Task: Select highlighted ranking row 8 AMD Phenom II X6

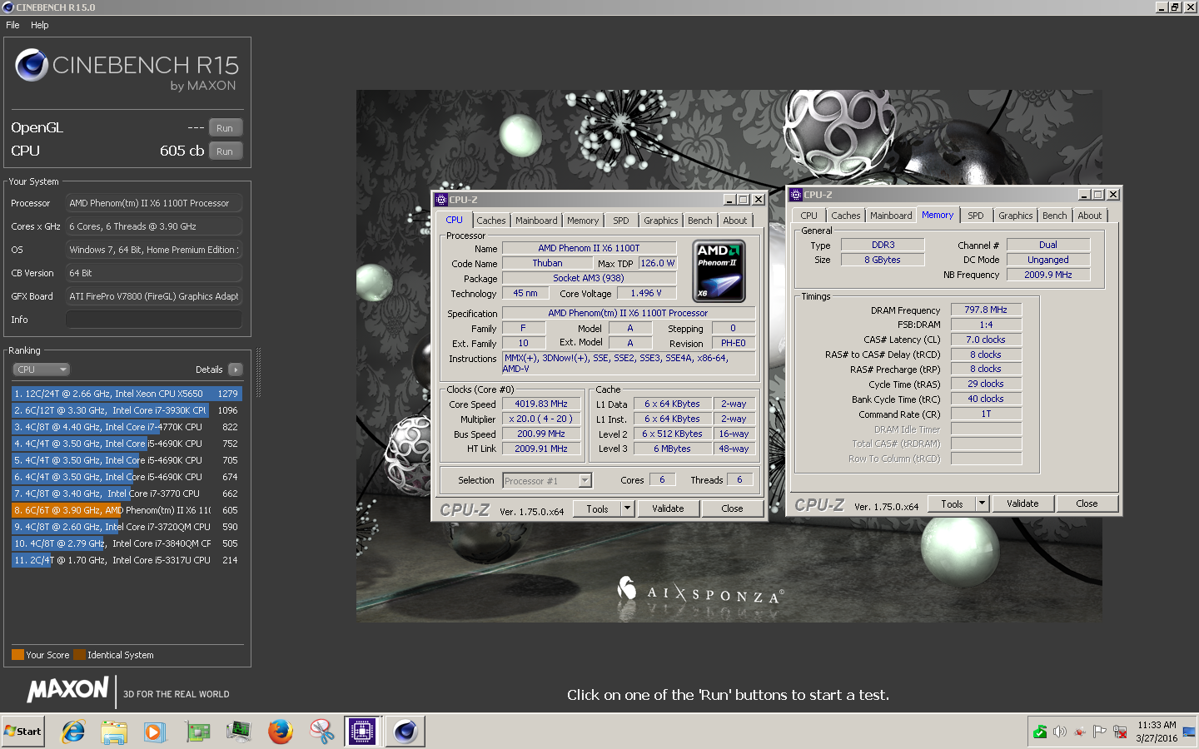Action: (127, 510)
